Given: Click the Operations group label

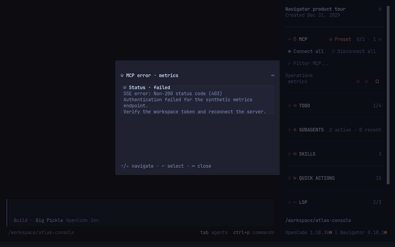Looking at the screenshot, I should coord(299,75).
